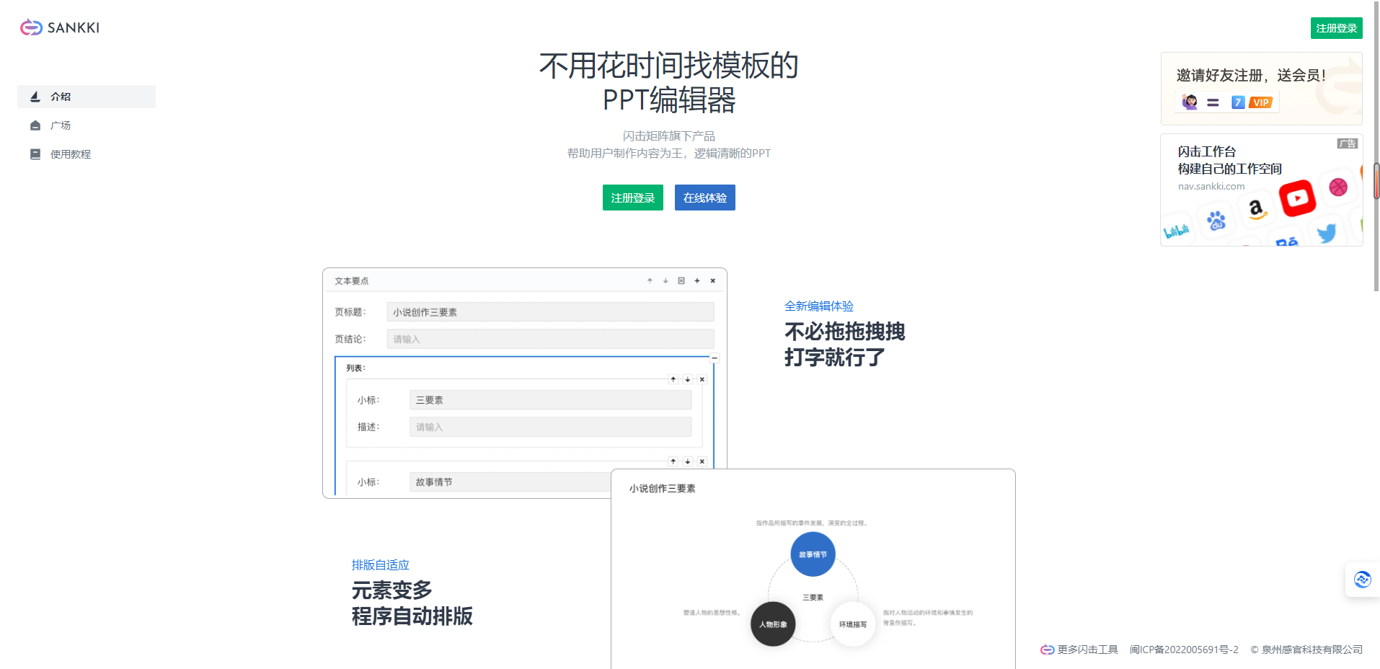
Task: Click the document outline icon in the 文本要点 toolbar
Action: pyautogui.click(x=681, y=280)
